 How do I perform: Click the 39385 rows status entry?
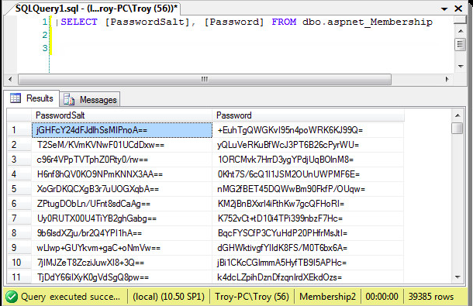click(431, 297)
